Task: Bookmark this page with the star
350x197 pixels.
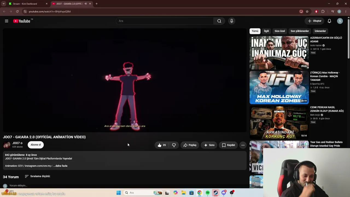Action: point(307,11)
